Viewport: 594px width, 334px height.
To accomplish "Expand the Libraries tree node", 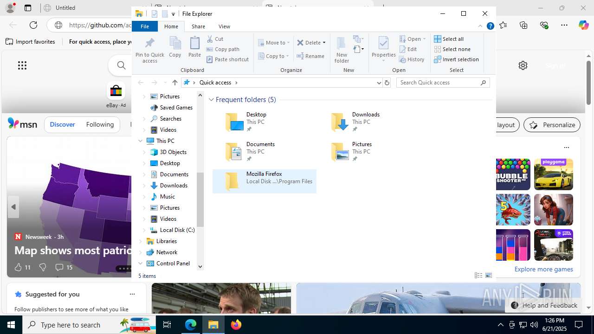I will 141,241.
